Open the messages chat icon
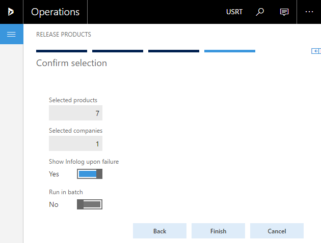 [x=284, y=12]
